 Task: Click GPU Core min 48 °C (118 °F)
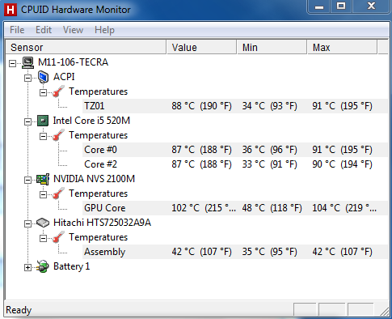(x=272, y=208)
